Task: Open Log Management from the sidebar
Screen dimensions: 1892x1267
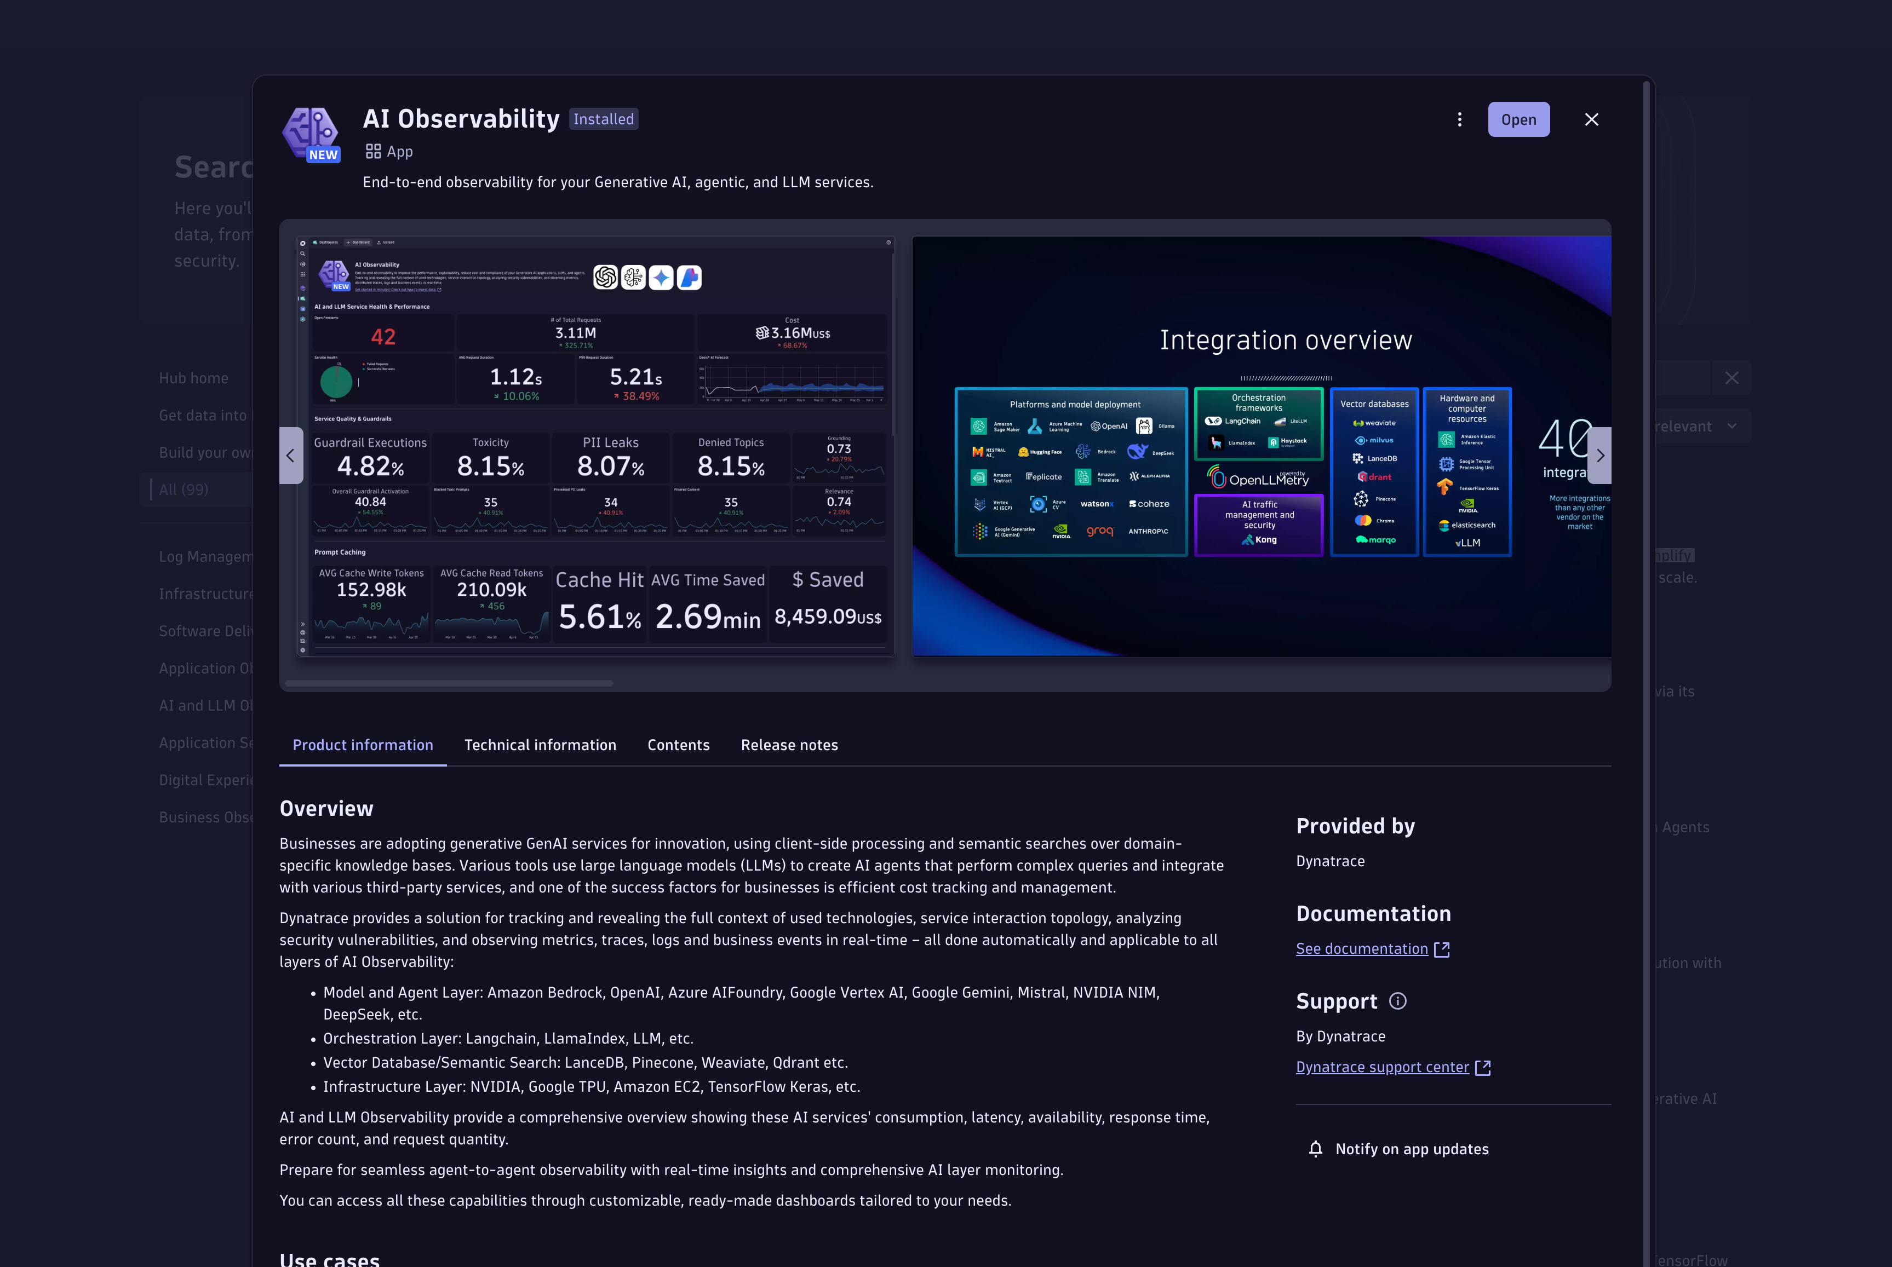Action: coord(207,557)
